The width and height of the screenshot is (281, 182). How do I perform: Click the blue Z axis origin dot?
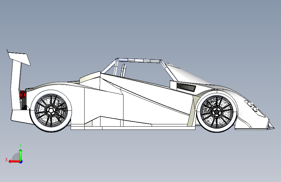coord(21,162)
